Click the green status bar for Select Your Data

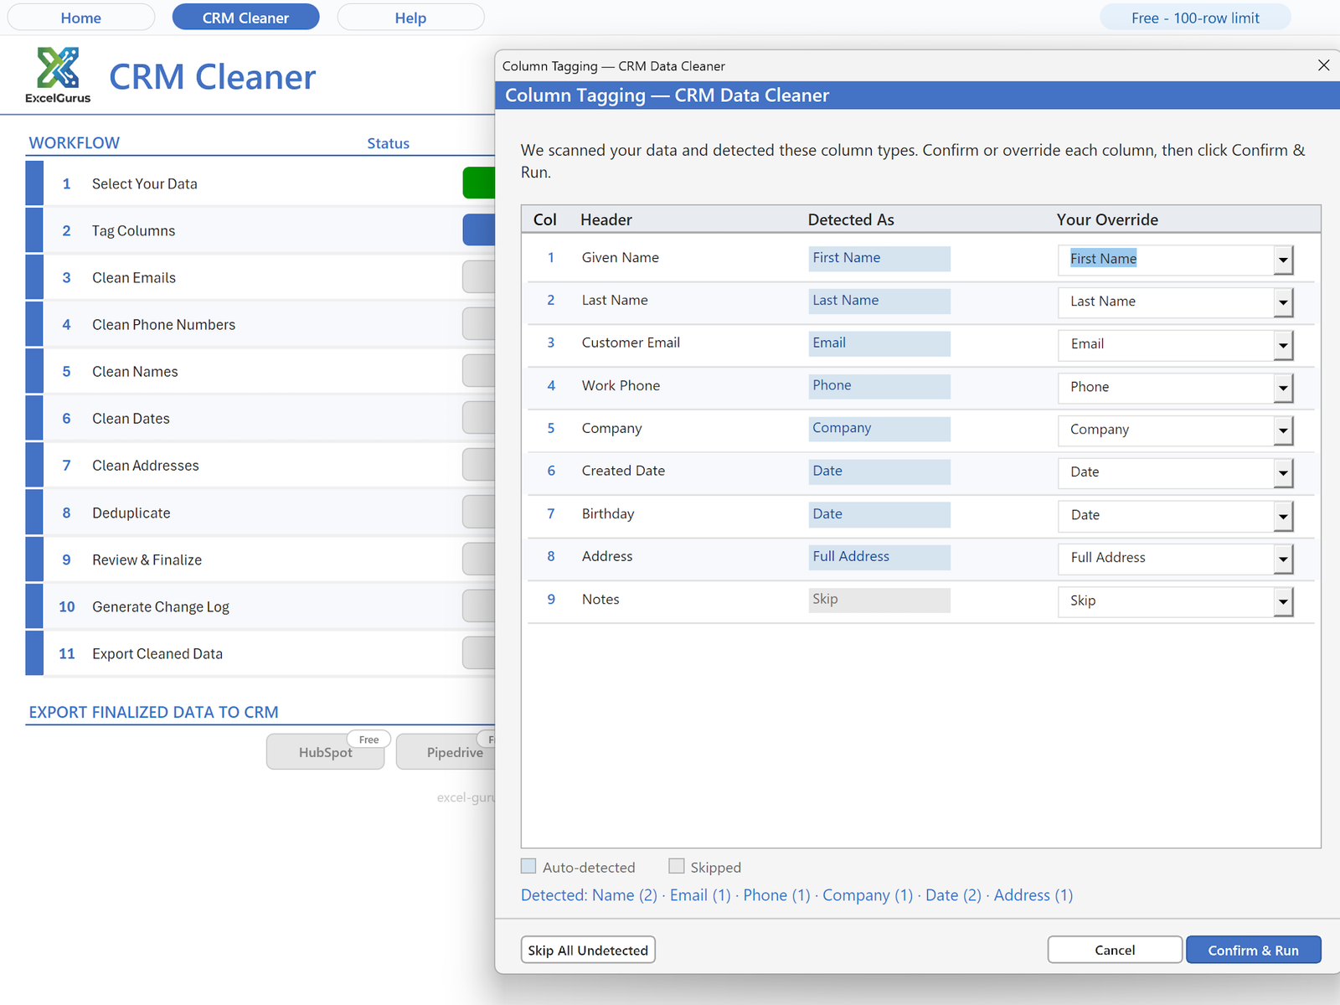point(479,183)
